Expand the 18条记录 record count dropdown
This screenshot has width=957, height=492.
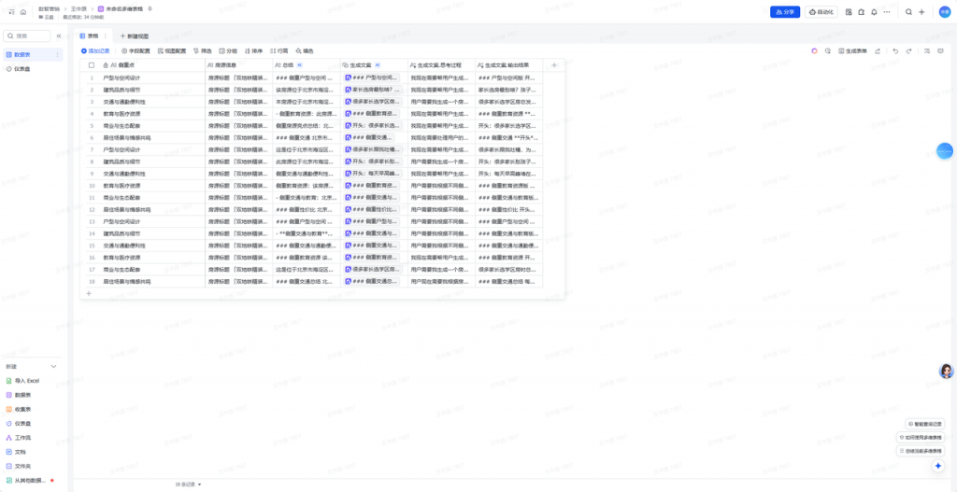click(188, 485)
